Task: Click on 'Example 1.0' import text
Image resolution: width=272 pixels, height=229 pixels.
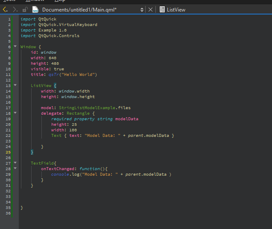Action: click(x=53, y=30)
